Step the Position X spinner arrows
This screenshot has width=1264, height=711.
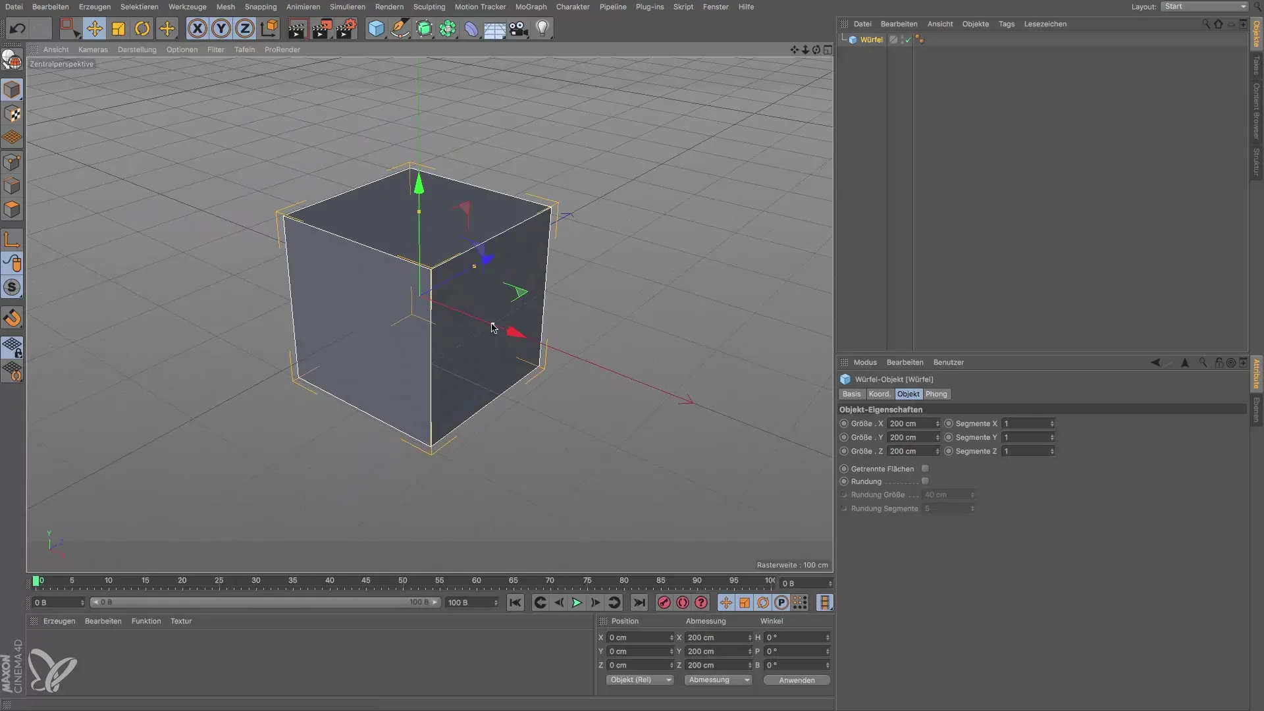click(671, 637)
